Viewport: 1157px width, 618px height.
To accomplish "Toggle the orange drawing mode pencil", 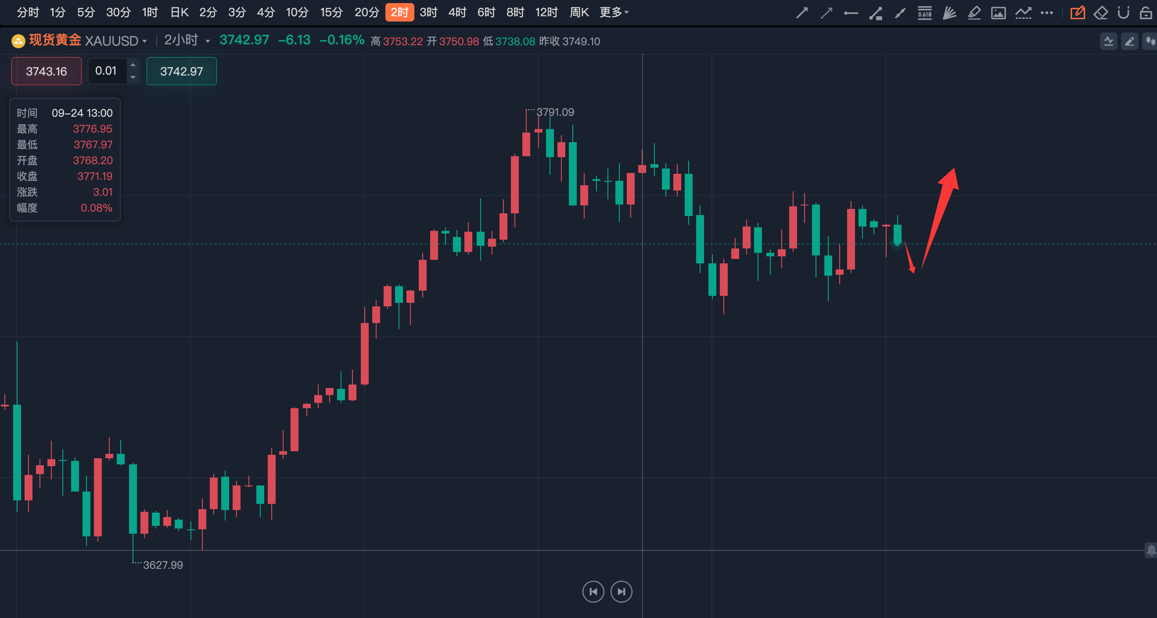I will pos(1078,13).
